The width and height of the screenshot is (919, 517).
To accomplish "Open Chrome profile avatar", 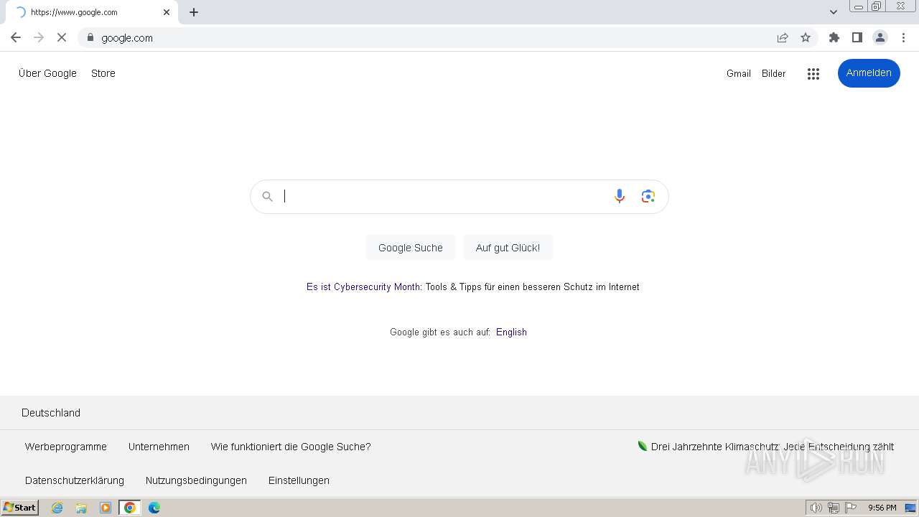I will click(880, 37).
